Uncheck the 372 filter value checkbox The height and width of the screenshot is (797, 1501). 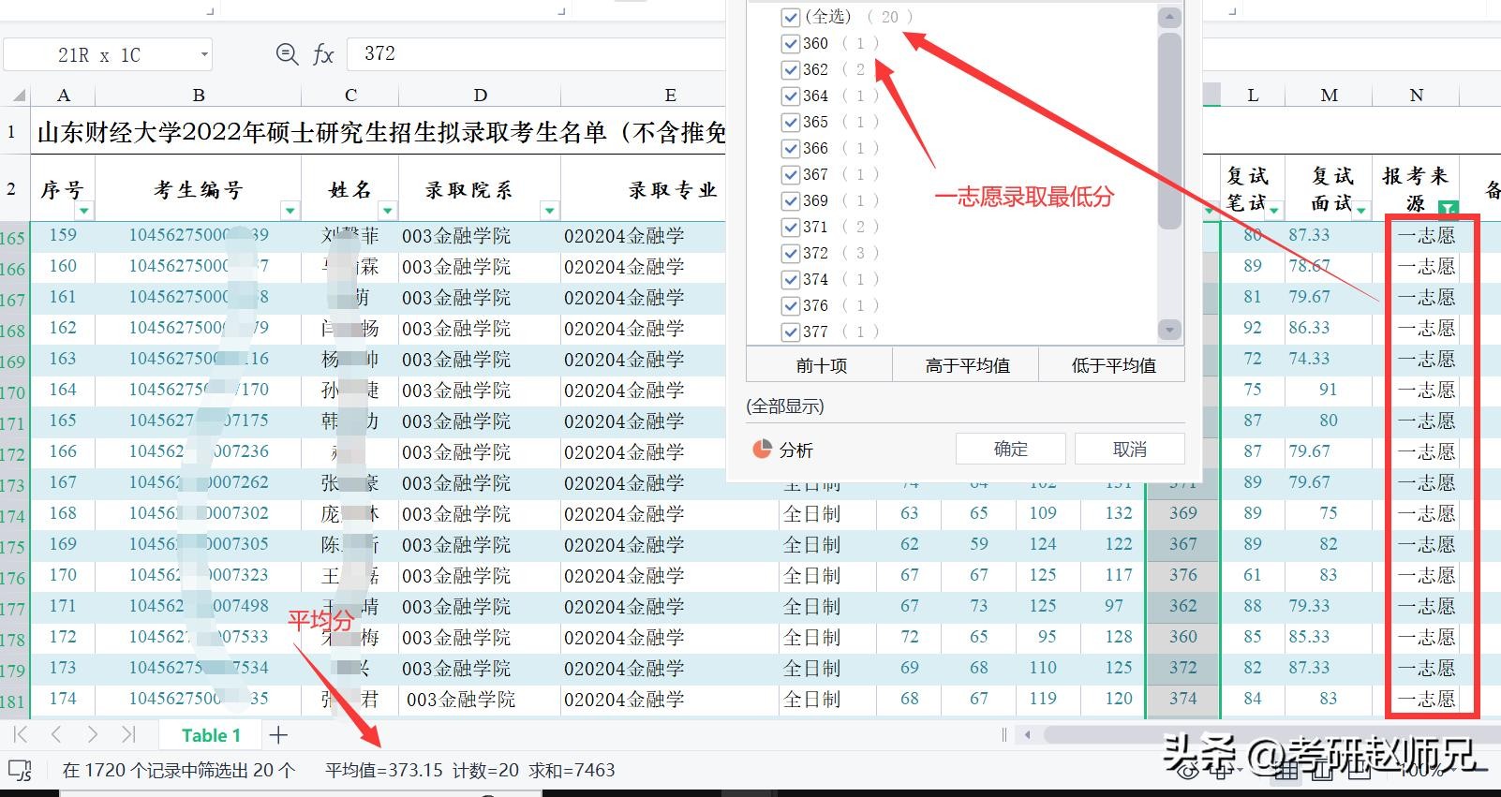(x=790, y=253)
